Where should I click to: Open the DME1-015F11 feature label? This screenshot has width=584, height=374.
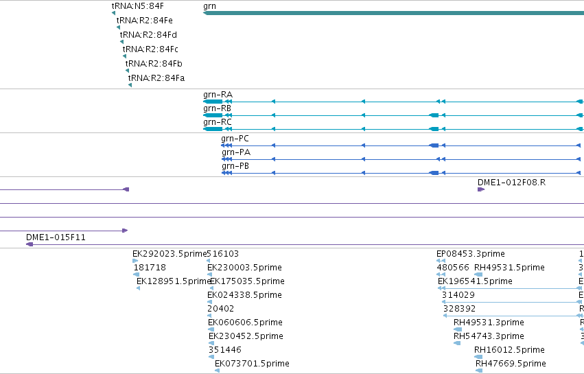(56, 237)
